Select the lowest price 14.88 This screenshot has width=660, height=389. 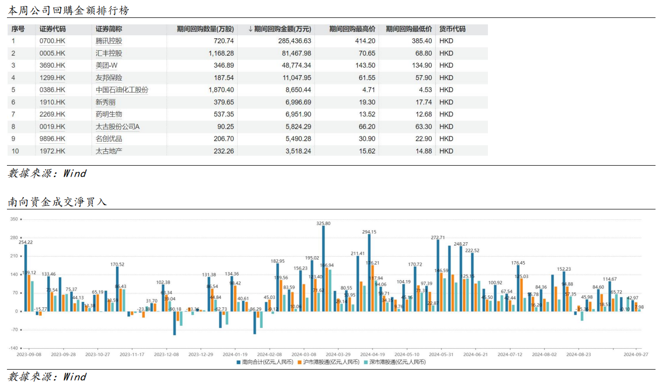click(423, 151)
